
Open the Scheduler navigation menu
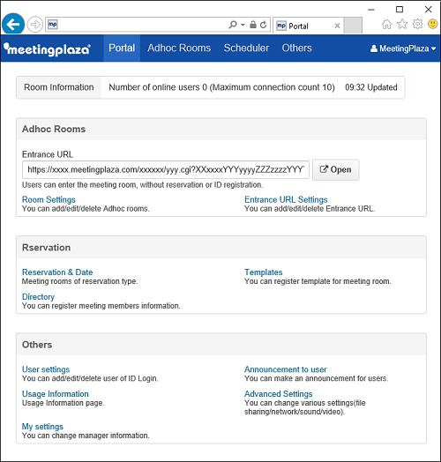[x=246, y=48]
